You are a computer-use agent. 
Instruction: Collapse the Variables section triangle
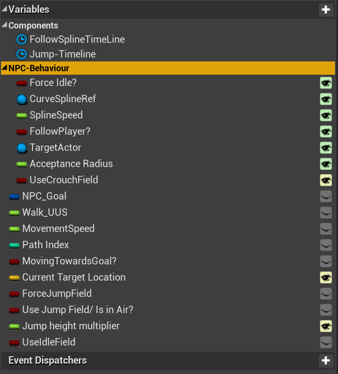4,9
